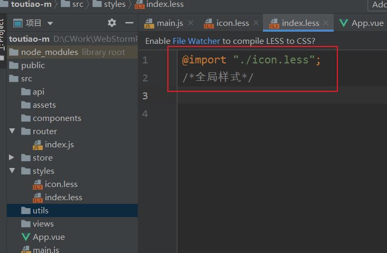This screenshot has height=253, width=387.
Task: Click the JS file icon on main.js tab
Action: point(149,23)
